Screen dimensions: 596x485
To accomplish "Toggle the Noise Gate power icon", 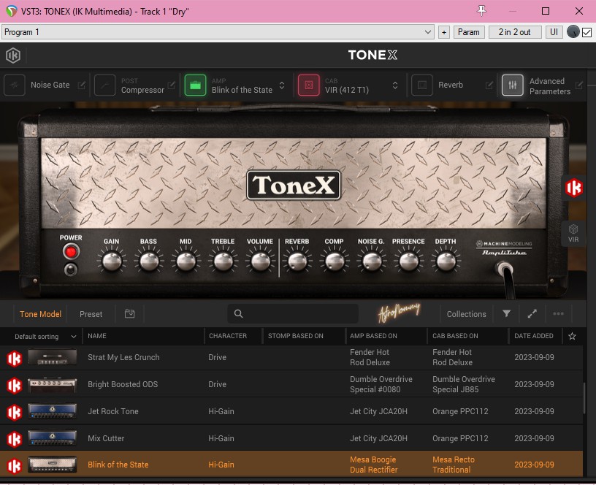I will (15, 85).
